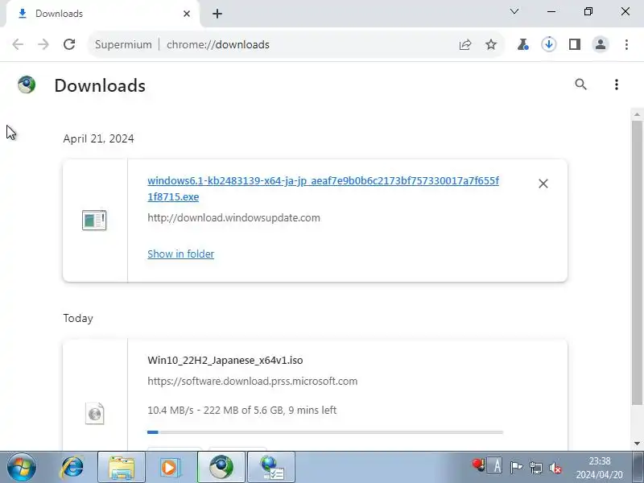Click the ISO disc file icon
This screenshot has height=483, width=644.
point(94,413)
